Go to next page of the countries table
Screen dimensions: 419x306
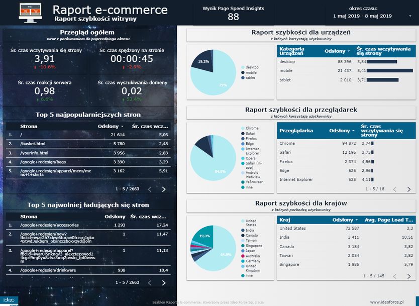click(409, 276)
